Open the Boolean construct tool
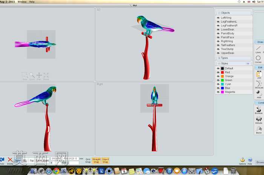Viewport: 264px width, 175px height. point(259,109)
